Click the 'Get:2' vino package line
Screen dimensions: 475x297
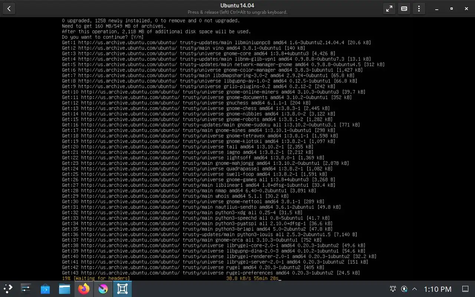[184, 48]
